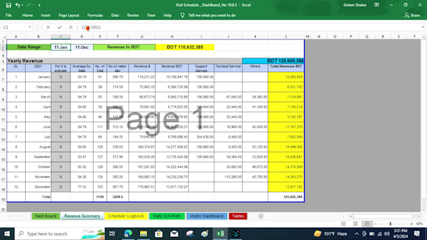
Task: Add a new sheet with plus icon
Action: tap(261, 216)
